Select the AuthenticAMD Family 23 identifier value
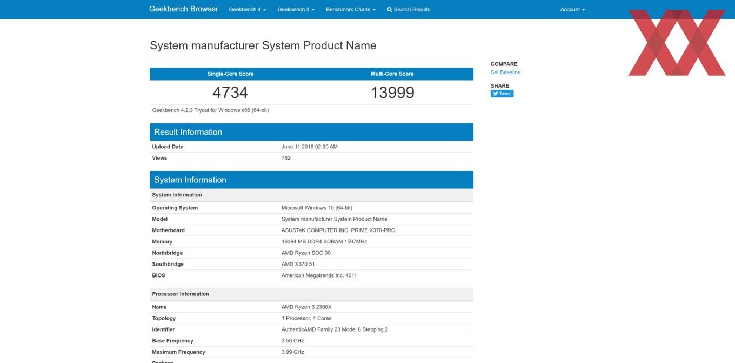 pyautogui.click(x=335, y=330)
